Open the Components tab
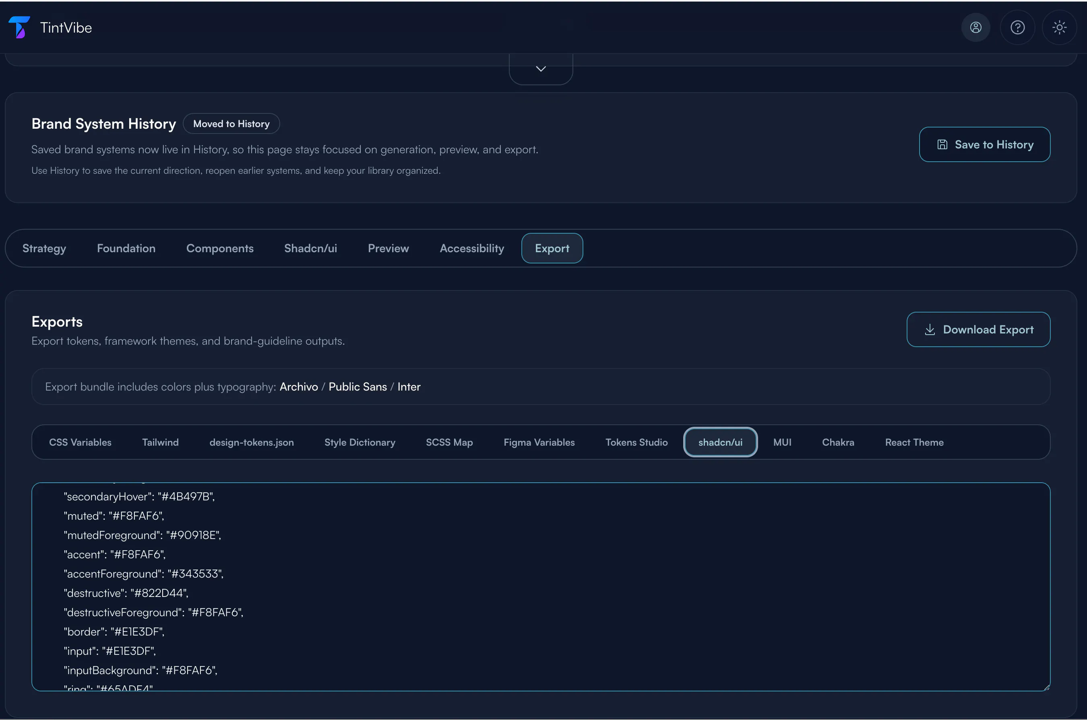 (220, 249)
